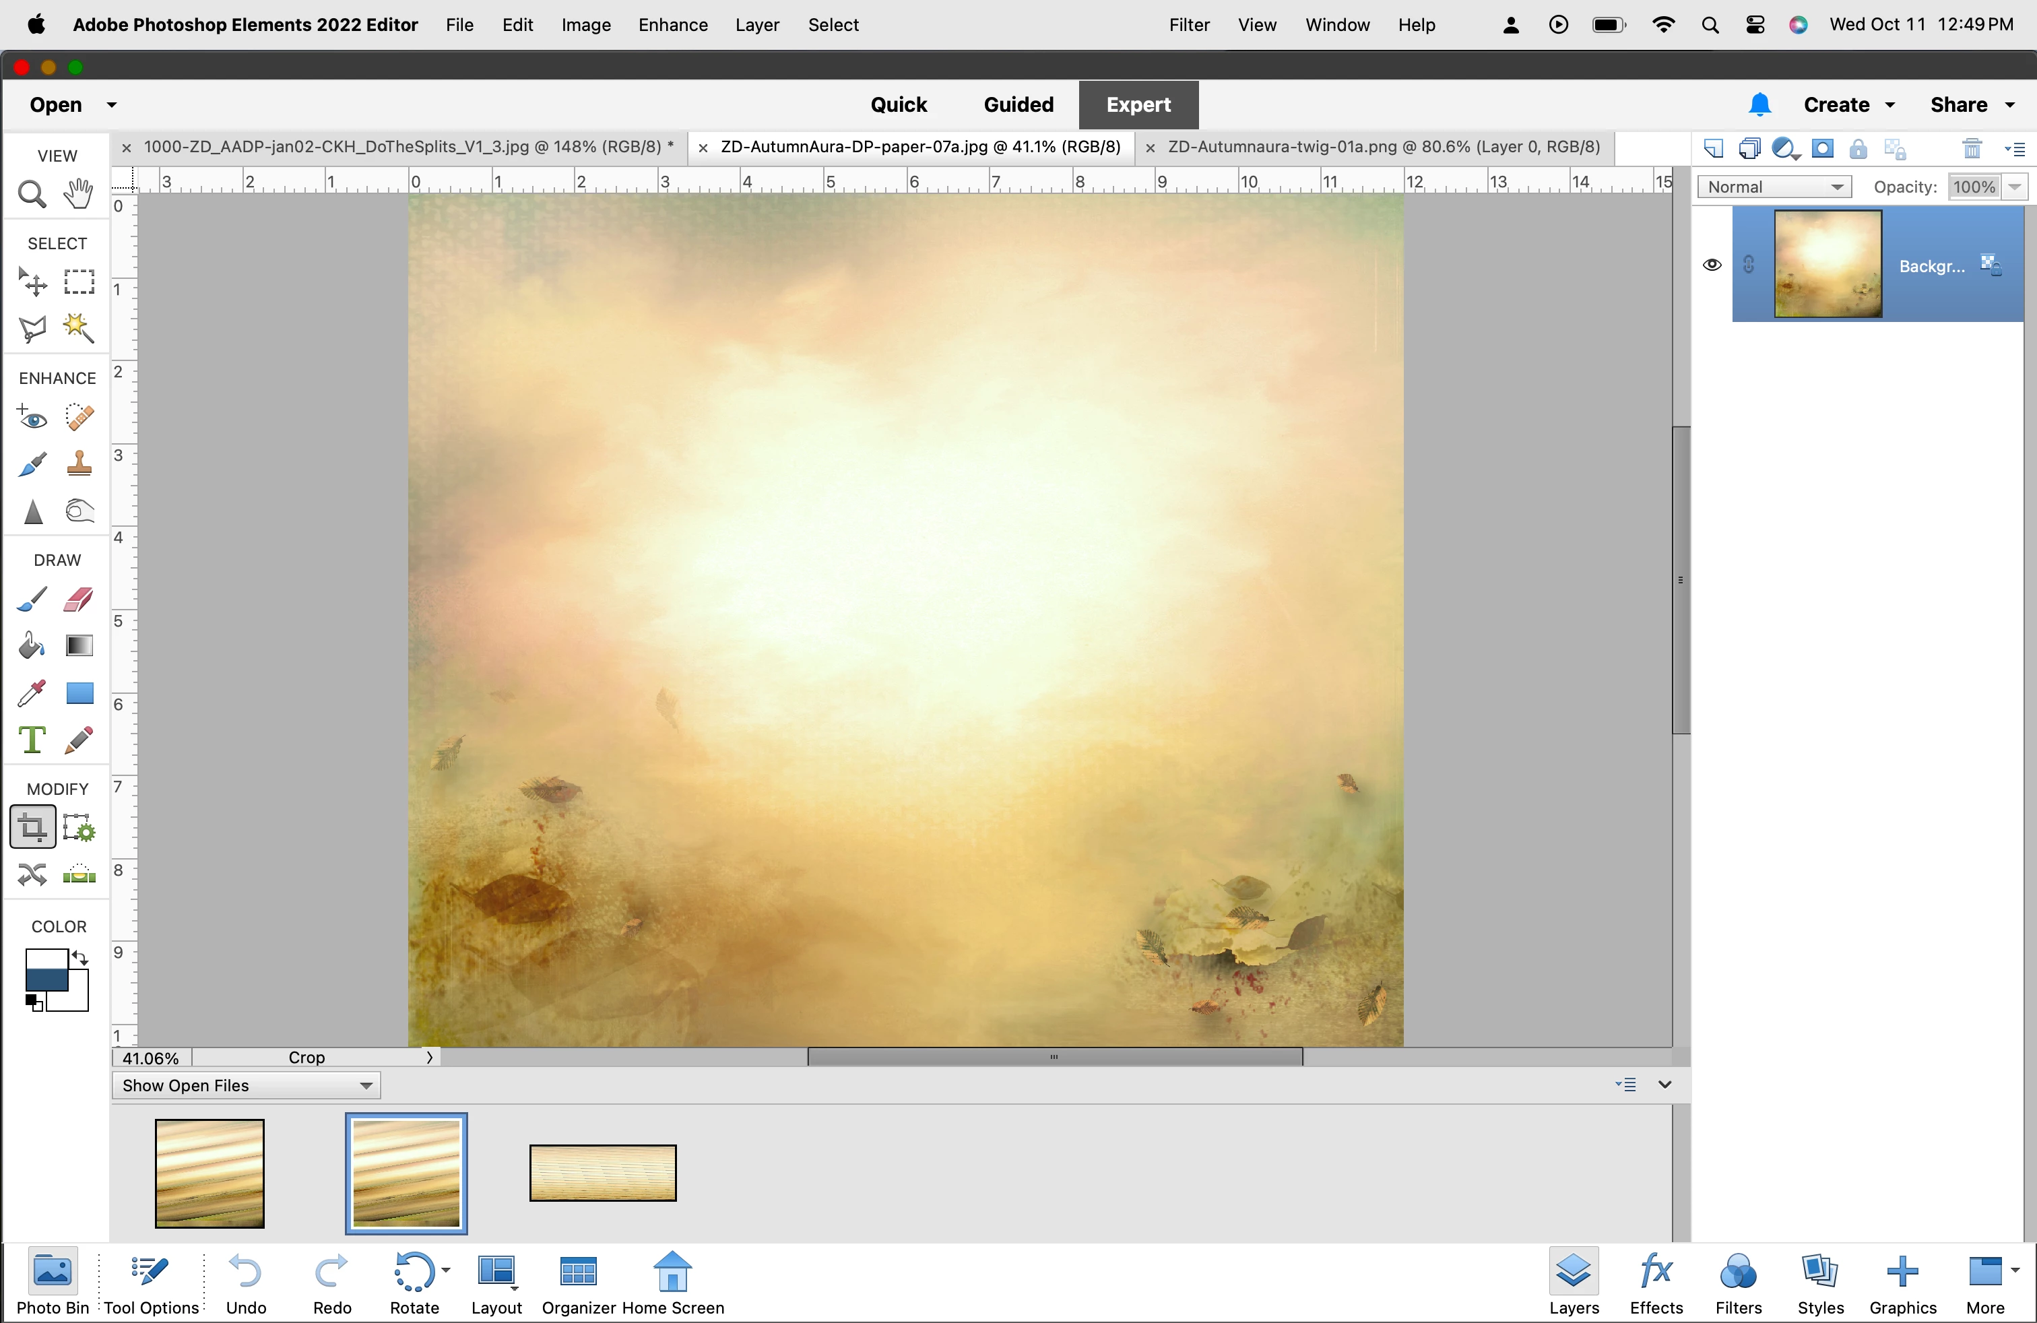
Task: Click the Undo button
Action: (x=246, y=1283)
